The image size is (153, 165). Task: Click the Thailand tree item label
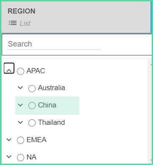(51, 122)
